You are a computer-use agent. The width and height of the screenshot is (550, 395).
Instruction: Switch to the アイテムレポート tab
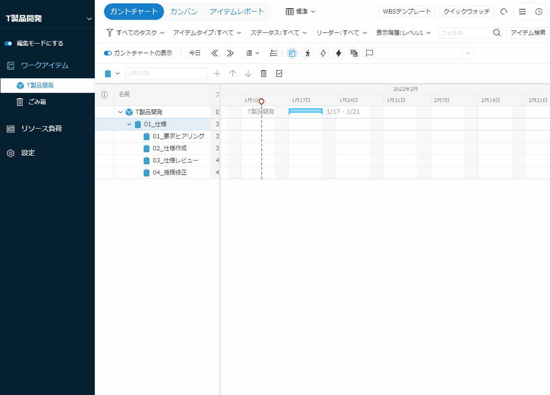[x=237, y=12]
